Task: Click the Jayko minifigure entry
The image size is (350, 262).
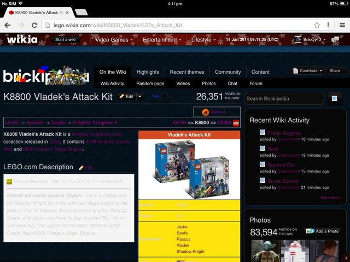Action: [182, 227]
